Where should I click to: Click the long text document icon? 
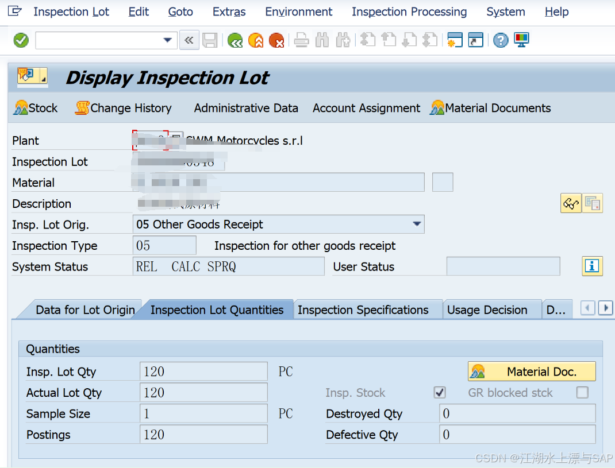click(x=592, y=203)
